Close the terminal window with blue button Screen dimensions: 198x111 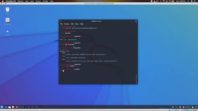pyautogui.click(x=136, y=21)
